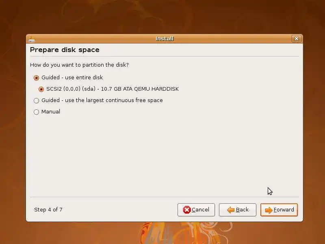Click the installer icon in title bar

(32, 39)
